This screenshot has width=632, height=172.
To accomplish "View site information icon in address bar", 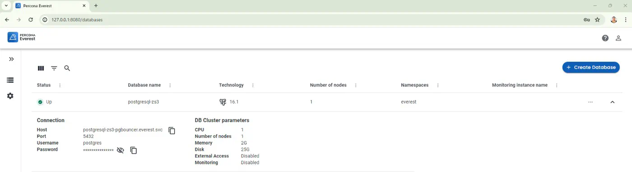I will 45,20.
